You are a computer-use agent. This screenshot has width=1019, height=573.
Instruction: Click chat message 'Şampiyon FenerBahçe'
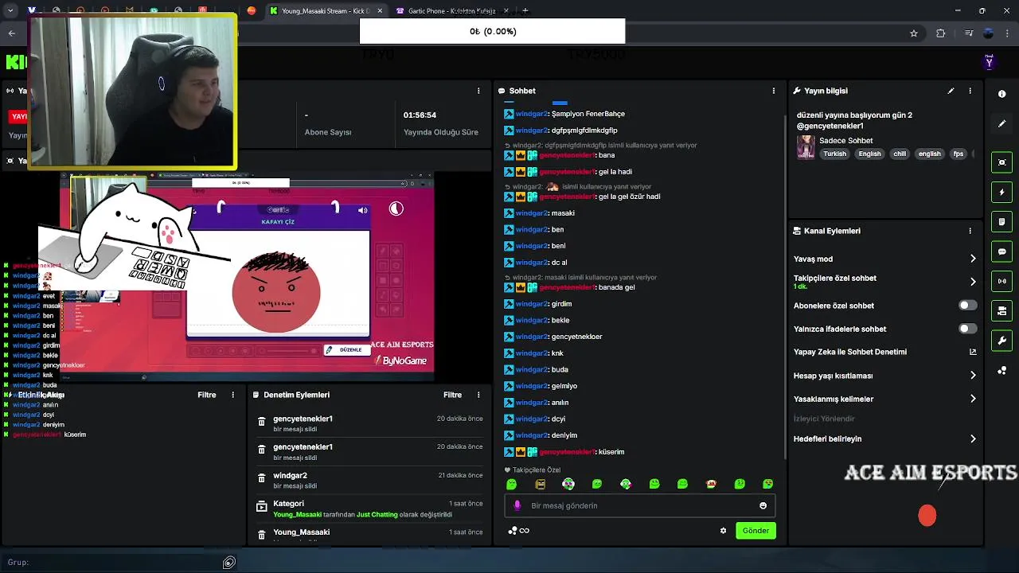(588, 114)
